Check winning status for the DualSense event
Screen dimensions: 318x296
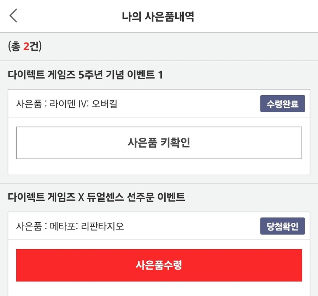point(282,226)
